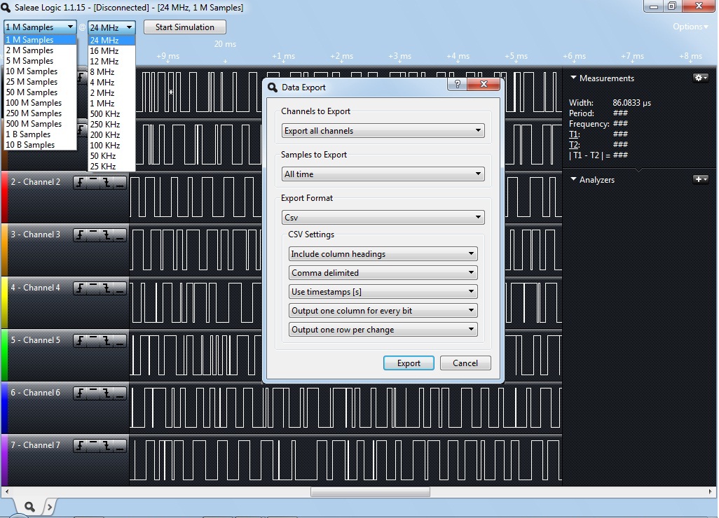Open the Comma delimited dropdown
719x518 pixels.
(383, 272)
